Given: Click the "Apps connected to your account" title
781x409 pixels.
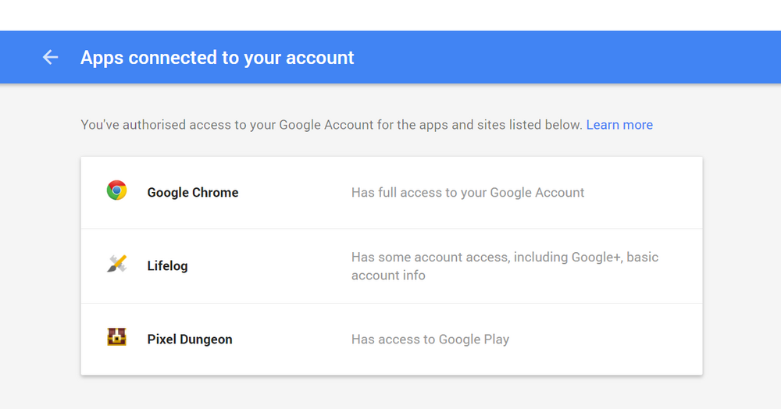Looking at the screenshot, I should tap(217, 58).
